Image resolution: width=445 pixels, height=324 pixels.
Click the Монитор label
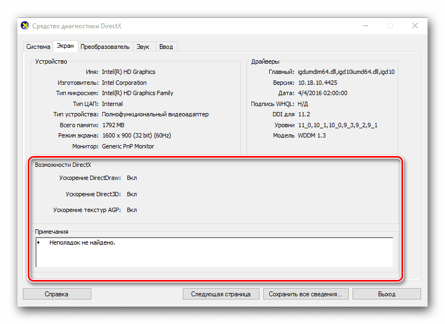coord(85,146)
